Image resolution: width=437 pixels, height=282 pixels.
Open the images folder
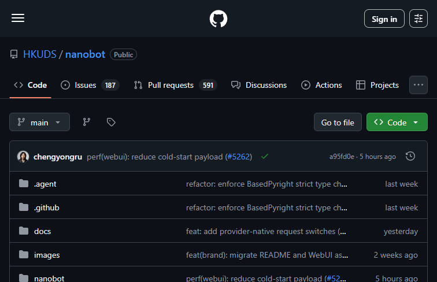47,255
